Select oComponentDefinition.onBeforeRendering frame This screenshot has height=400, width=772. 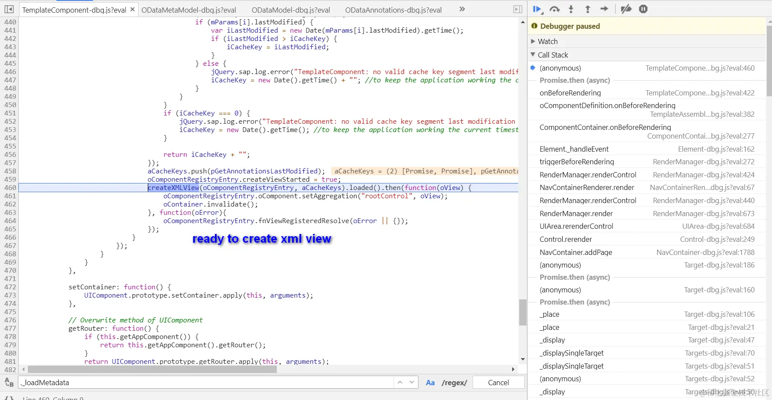(646, 110)
